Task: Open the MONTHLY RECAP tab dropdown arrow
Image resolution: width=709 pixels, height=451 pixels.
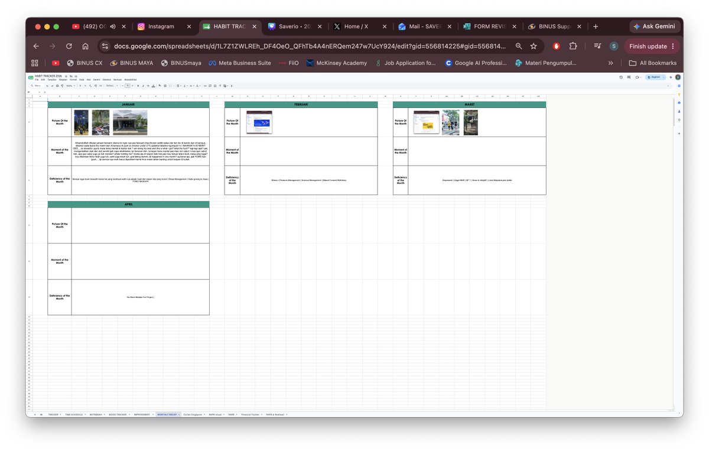Action: click(x=179, y=414)
